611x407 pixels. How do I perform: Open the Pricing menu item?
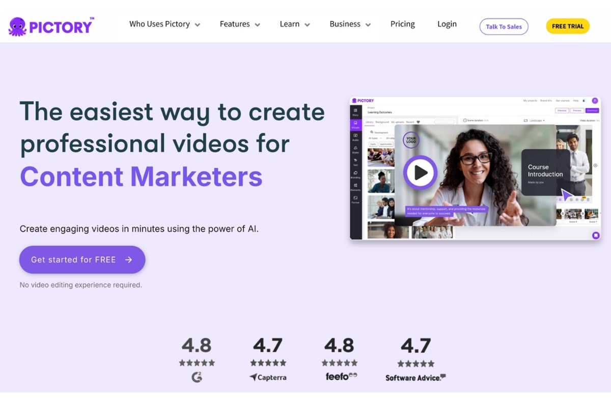pos(402,24)
